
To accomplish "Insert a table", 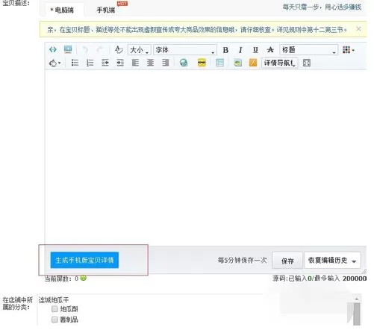I will coord(219,63).
